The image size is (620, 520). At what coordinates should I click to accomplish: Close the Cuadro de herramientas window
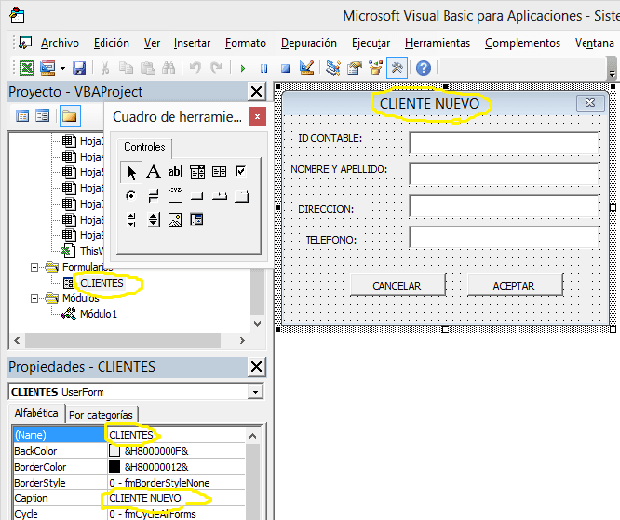pos(257,117)
